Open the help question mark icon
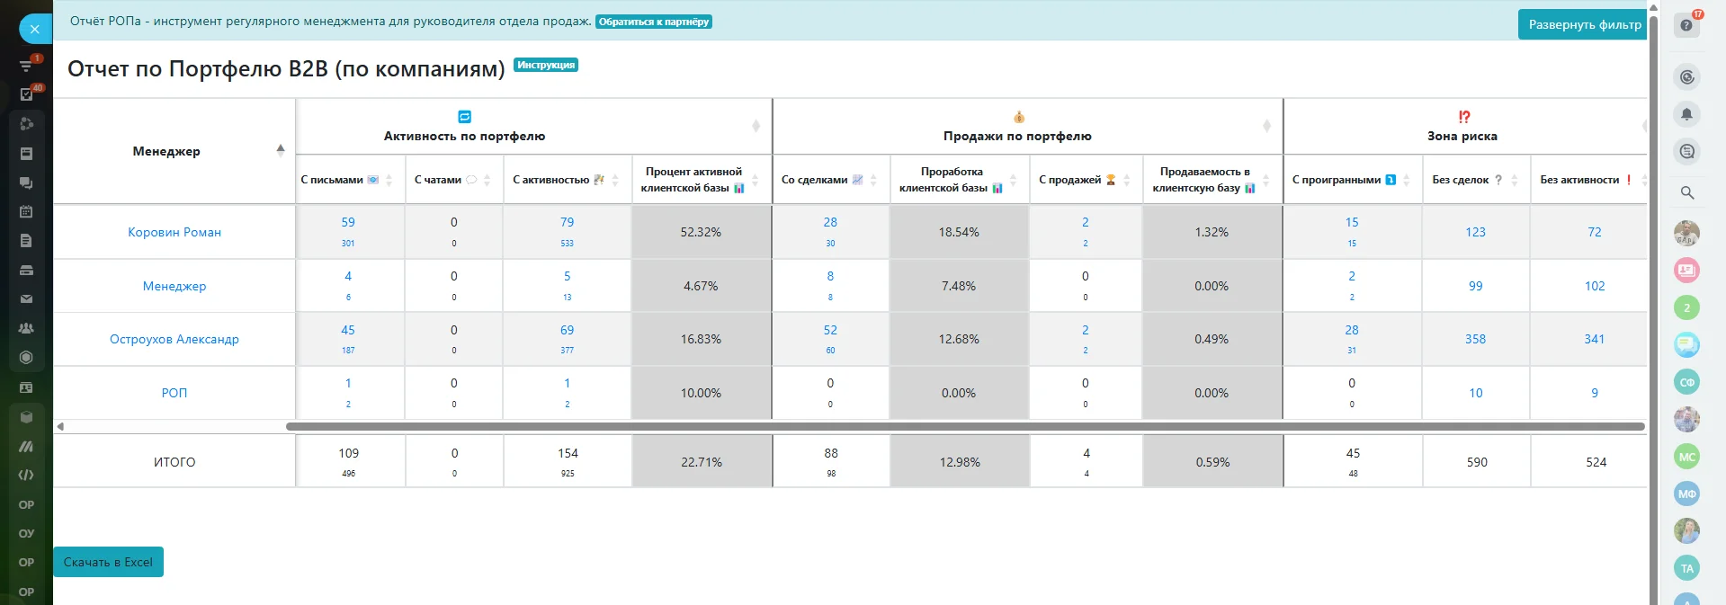Viewport: 1726px width, 605px height. click(x=1686, y=25)
